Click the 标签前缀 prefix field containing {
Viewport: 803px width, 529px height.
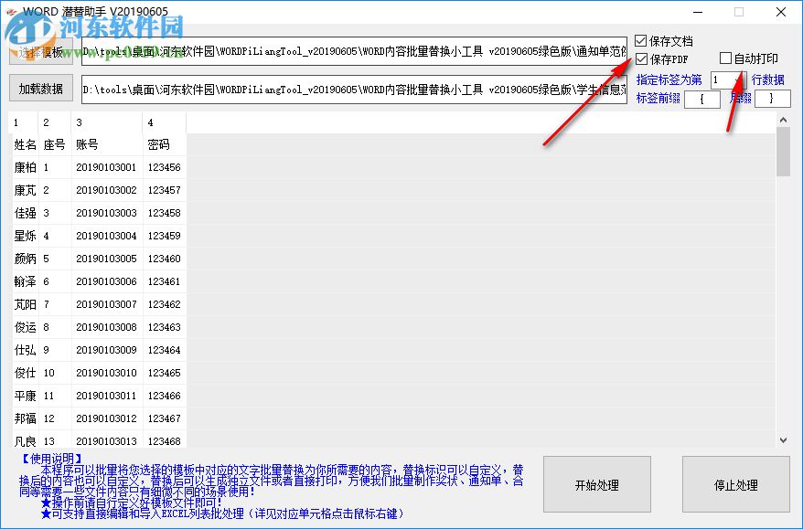click(704, 98)
